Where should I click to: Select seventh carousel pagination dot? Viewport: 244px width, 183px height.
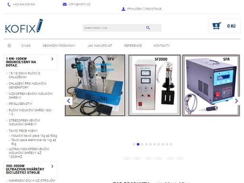159,144
